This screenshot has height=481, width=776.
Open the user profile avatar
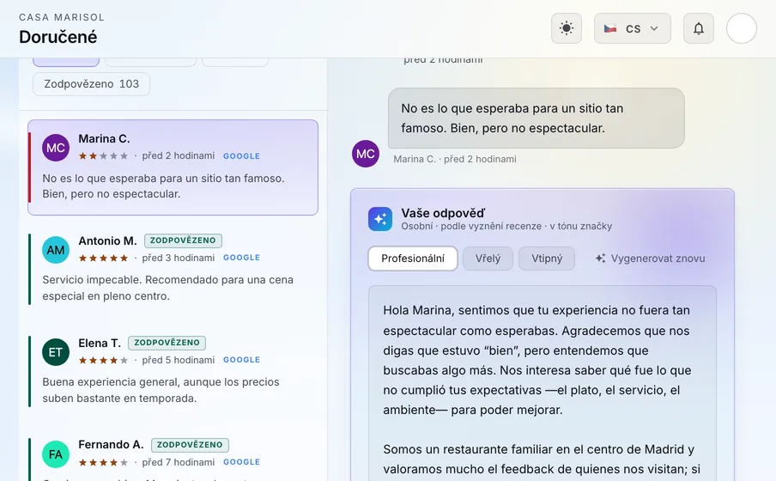point(742,28)
